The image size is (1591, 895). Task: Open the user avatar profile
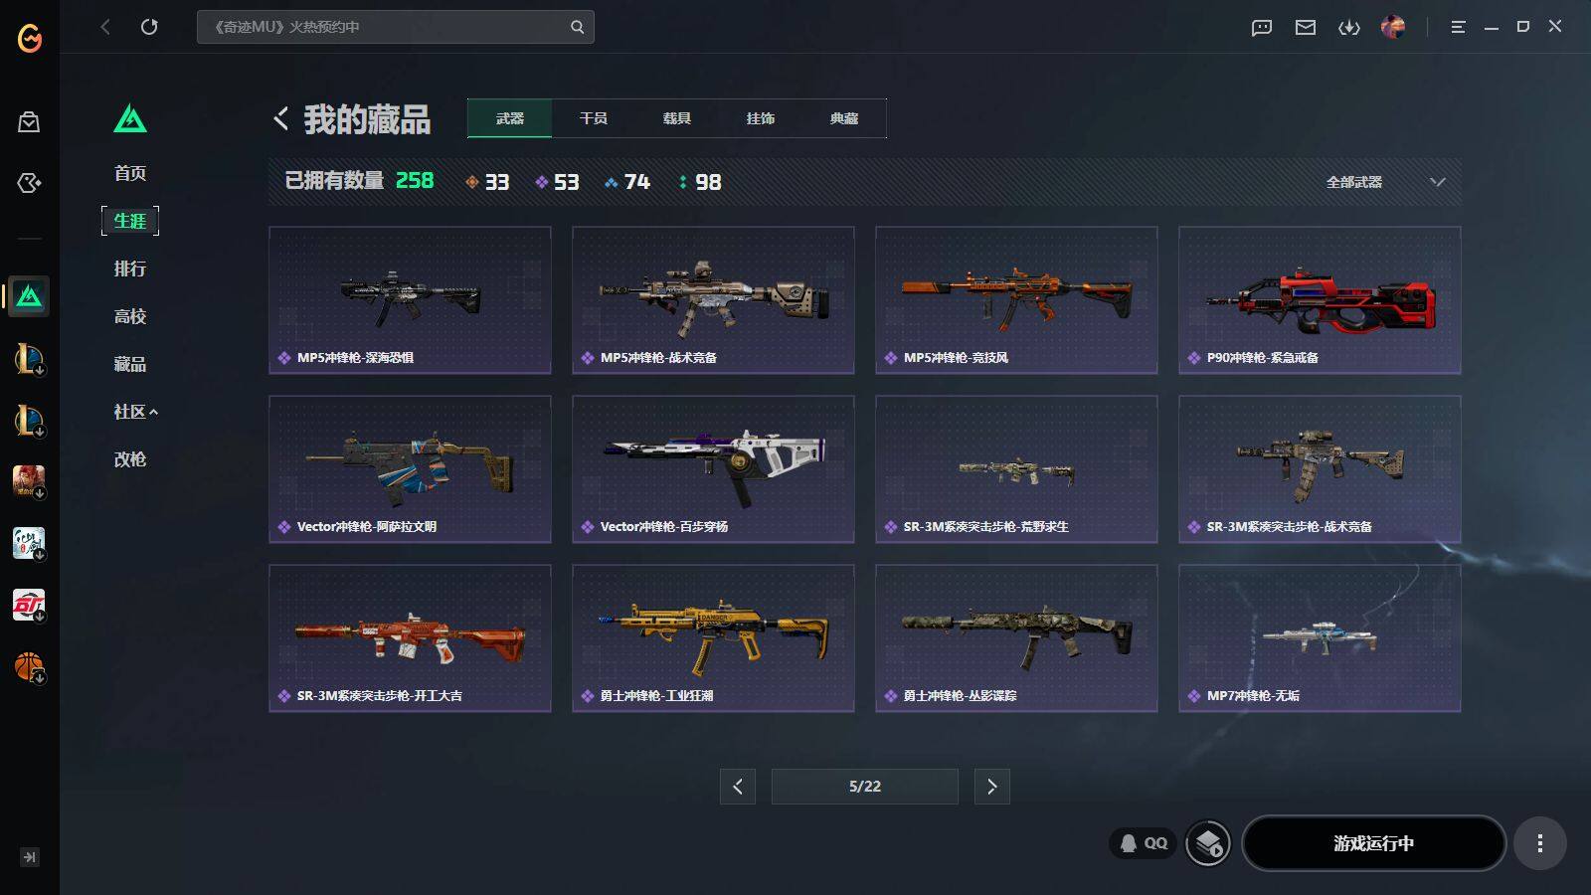pyautogui.click(x=1393, y=27)
